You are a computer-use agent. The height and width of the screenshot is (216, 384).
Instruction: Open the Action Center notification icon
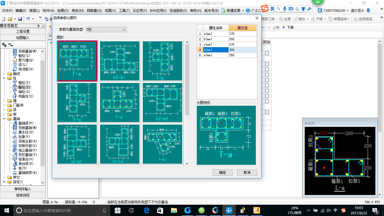(375, 210)
